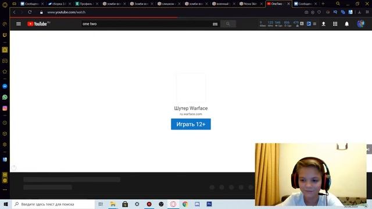Open WhatsApp in the sidebar

(5, 97)
